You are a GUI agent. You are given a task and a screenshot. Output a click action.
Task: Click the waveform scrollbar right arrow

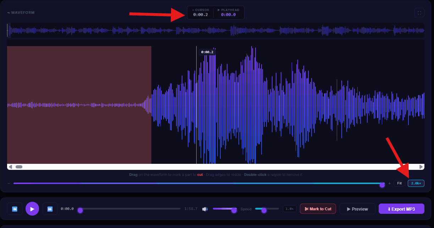(x=421, y=167)
